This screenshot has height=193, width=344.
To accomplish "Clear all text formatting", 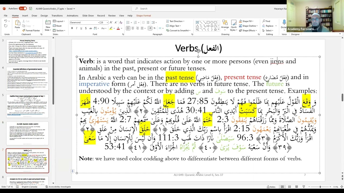I will (x=121, y=23).
